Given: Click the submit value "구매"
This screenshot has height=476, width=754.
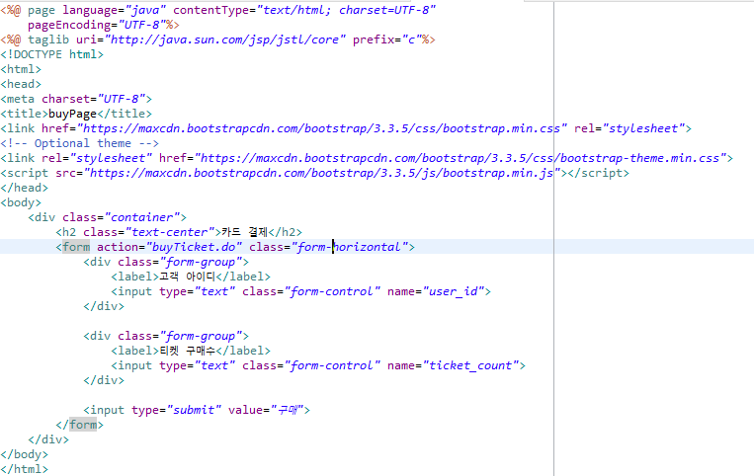Looking at the screenshot, I should [x=288, y=410].
